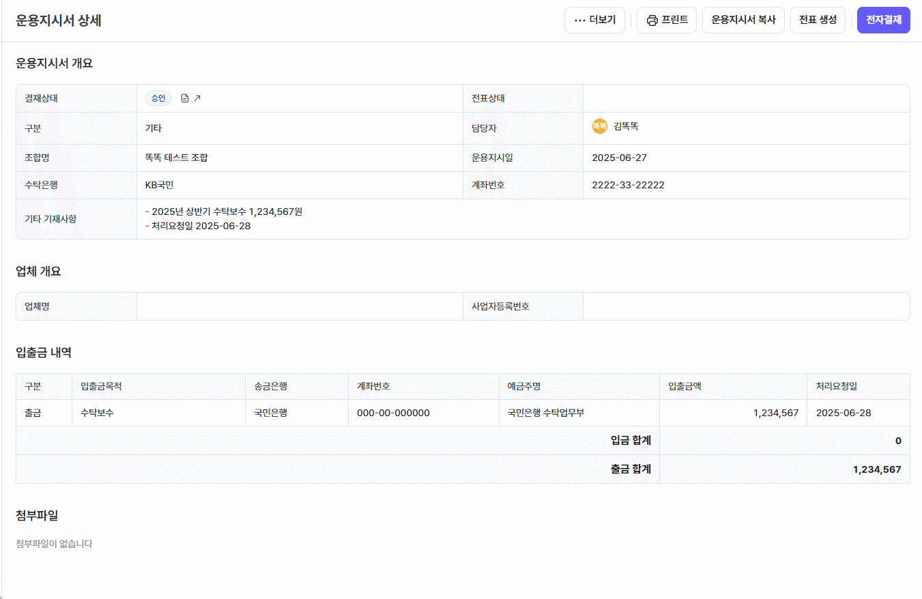Open the 더보기 more options menu

(594, 20)
